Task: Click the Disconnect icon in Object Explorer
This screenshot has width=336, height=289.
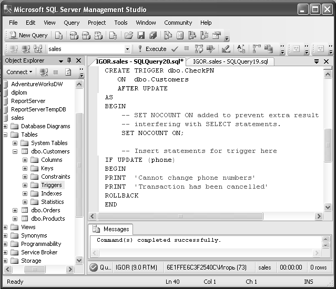Action: click(44, 73)
